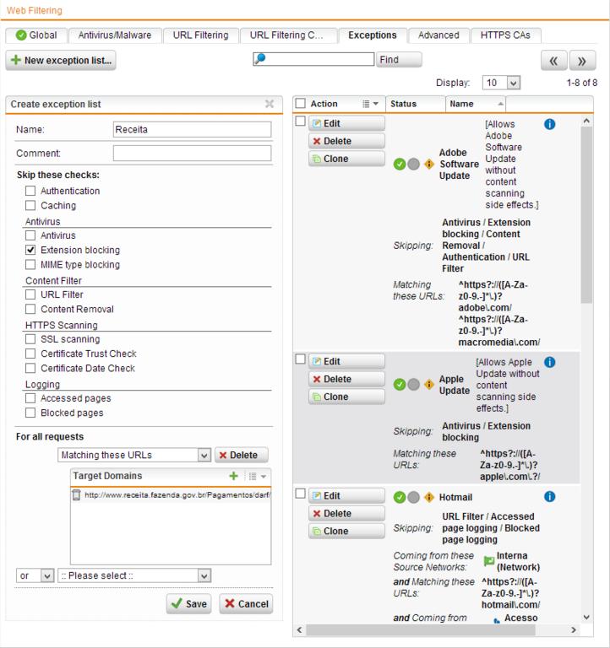This screenshot has height=648, width=610.
Task: Tick the Antivirus checkbox
Action: click(30, 235)
